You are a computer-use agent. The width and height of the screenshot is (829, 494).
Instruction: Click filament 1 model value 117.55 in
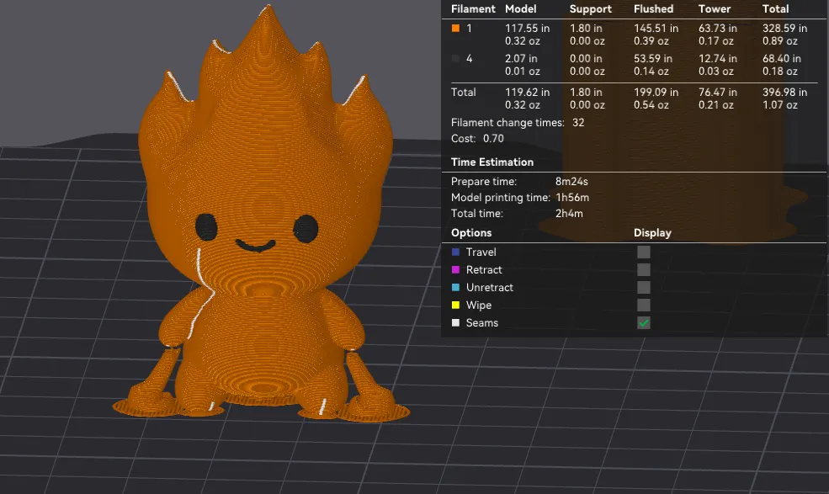tap(527, 29)
